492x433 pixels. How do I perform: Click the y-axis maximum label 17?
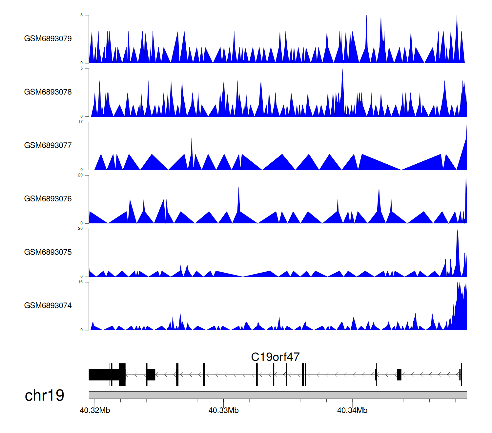80,122
